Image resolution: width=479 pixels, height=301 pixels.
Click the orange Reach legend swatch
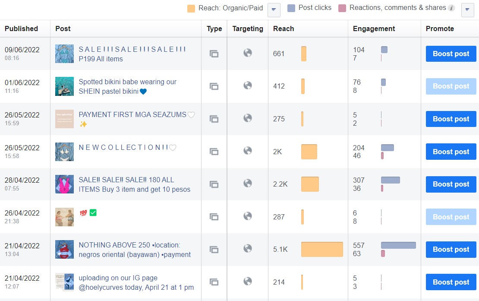(x=191, y=8)
